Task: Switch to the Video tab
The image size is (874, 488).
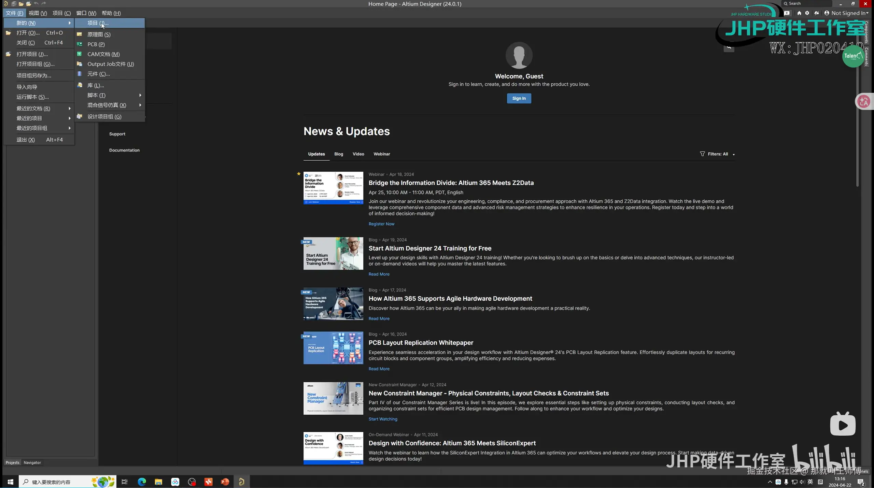Action: (358, 154)
